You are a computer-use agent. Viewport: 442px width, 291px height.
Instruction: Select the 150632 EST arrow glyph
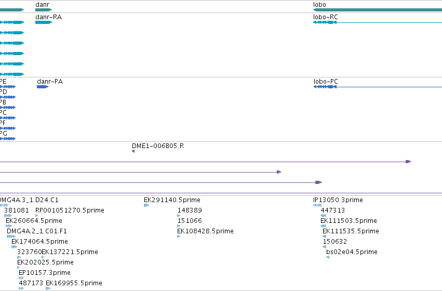pyautogui.click(x=325, y=247)
